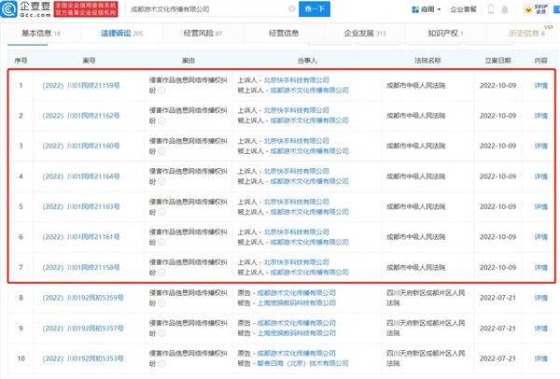Switch to the 法律诉讼 tab
The width and height of the screenshot is (560, 379).
(x=121, y=34)
